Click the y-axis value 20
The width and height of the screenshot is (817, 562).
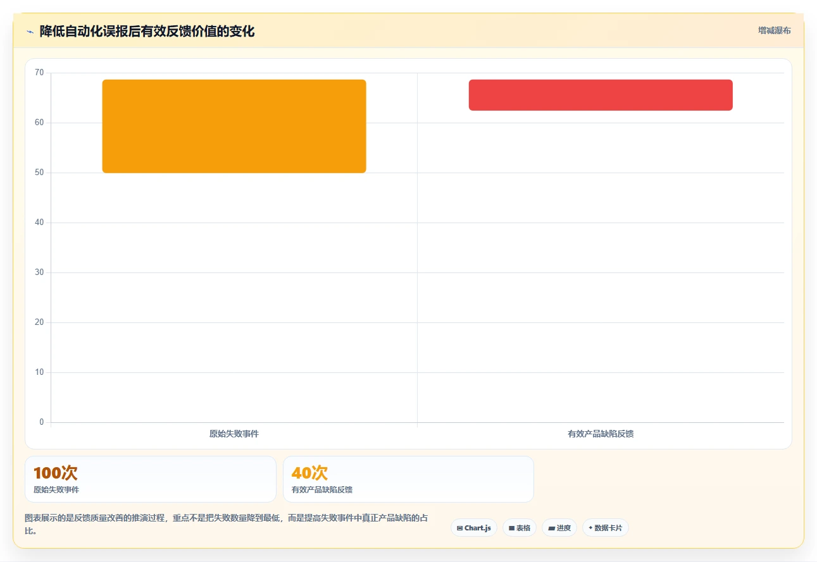click(39, 322)
